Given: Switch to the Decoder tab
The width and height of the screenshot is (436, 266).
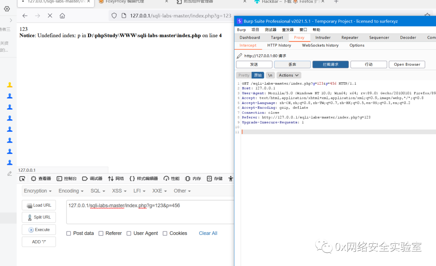Looking at the screenshot, I should 408,37.
